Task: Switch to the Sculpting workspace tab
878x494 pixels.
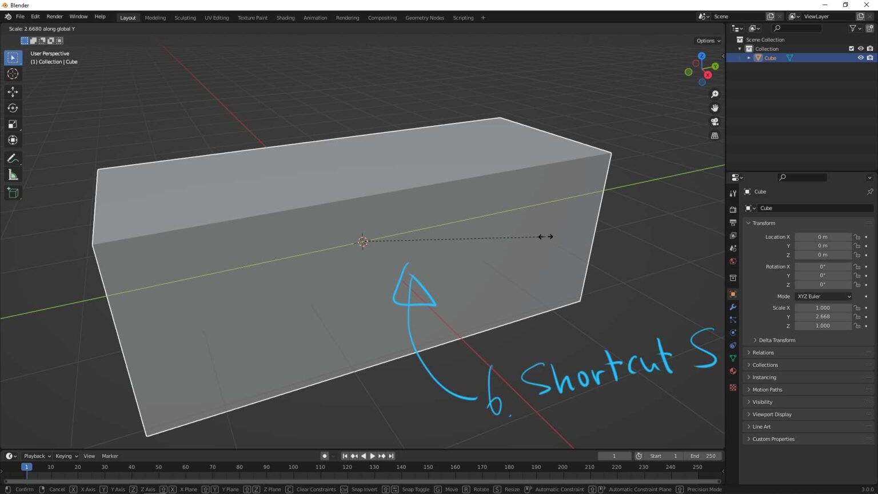Action: 185,18
